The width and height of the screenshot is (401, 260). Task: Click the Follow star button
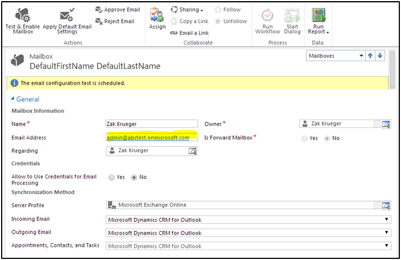tap(228, 10)
